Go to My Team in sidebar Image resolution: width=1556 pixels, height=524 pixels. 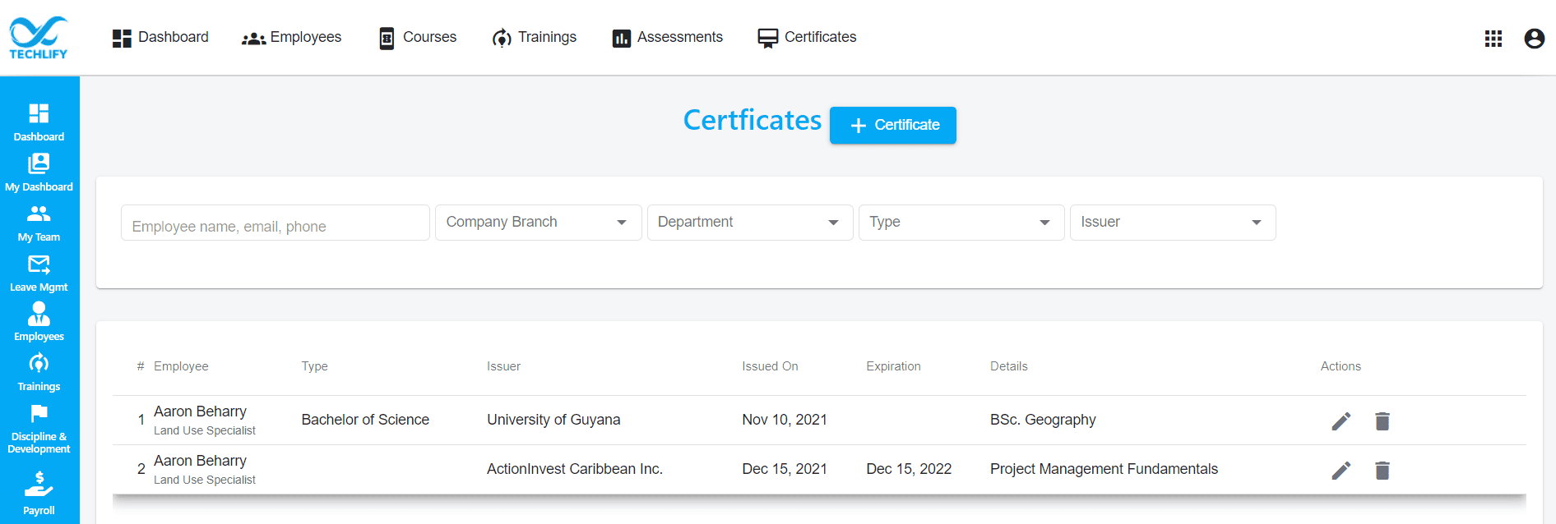[39, 223]
